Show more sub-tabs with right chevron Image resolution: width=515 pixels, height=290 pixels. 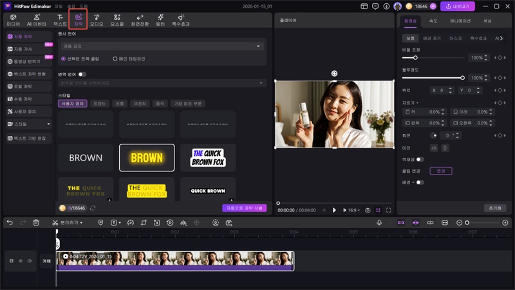tap(501, 39)
